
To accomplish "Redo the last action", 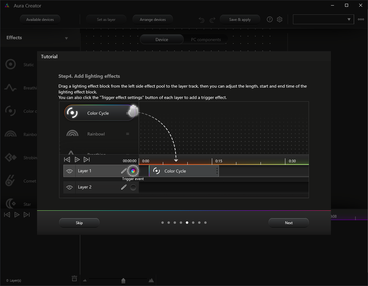I will coord(212,20).
